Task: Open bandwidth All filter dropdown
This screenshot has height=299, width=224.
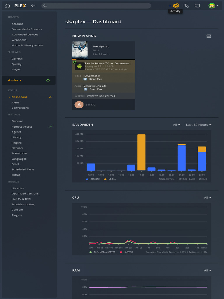Action: pyautogui.click(x=176, y=125)
